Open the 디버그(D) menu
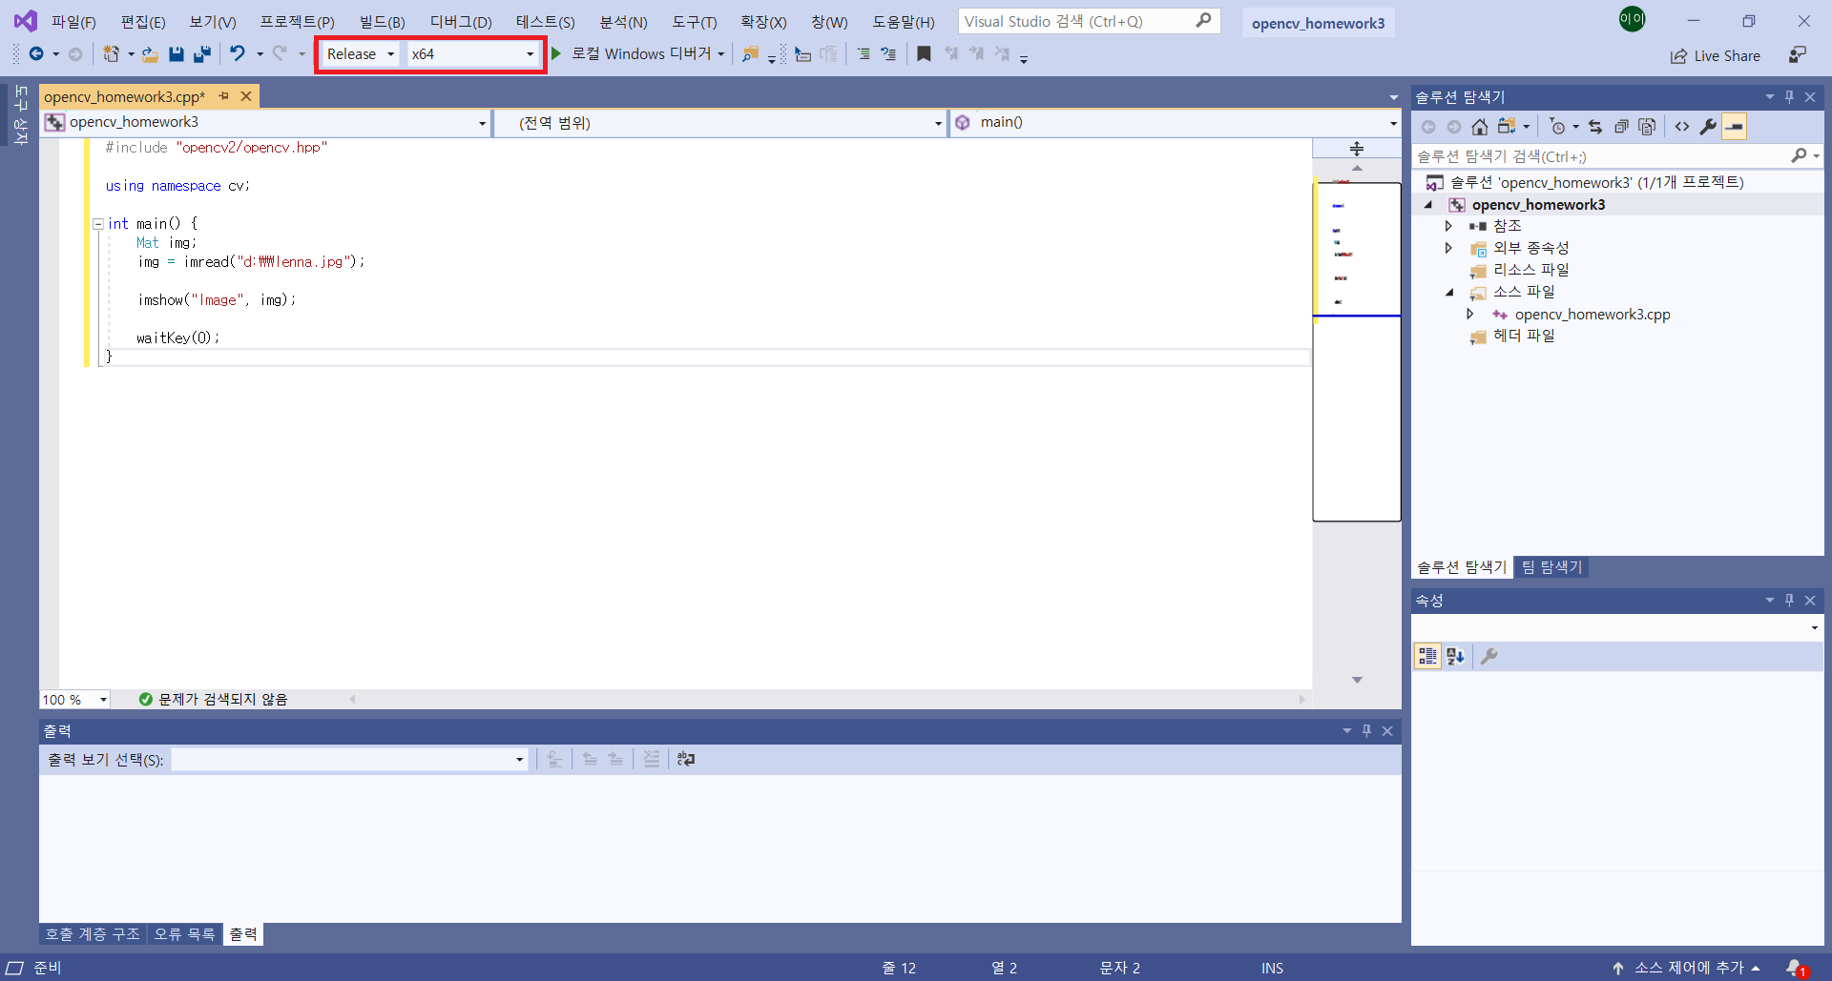The width and height of the screenshot is (1832, 981). pos(461,22)
